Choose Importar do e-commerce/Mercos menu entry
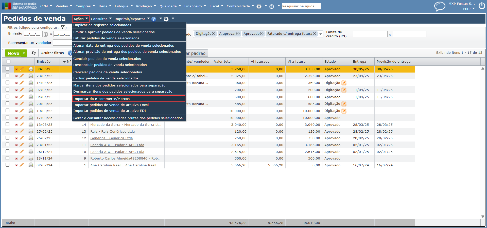 point(101,99)
